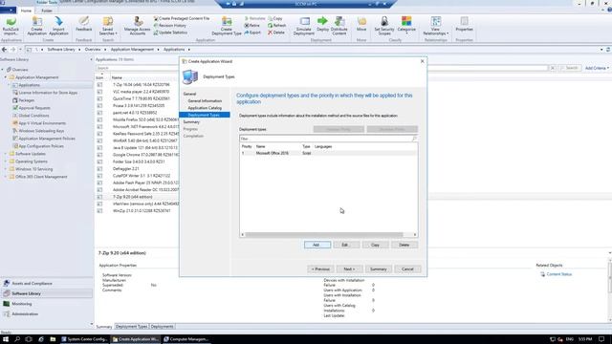
Task: Select VLC media player row
Action: point(137,92)
